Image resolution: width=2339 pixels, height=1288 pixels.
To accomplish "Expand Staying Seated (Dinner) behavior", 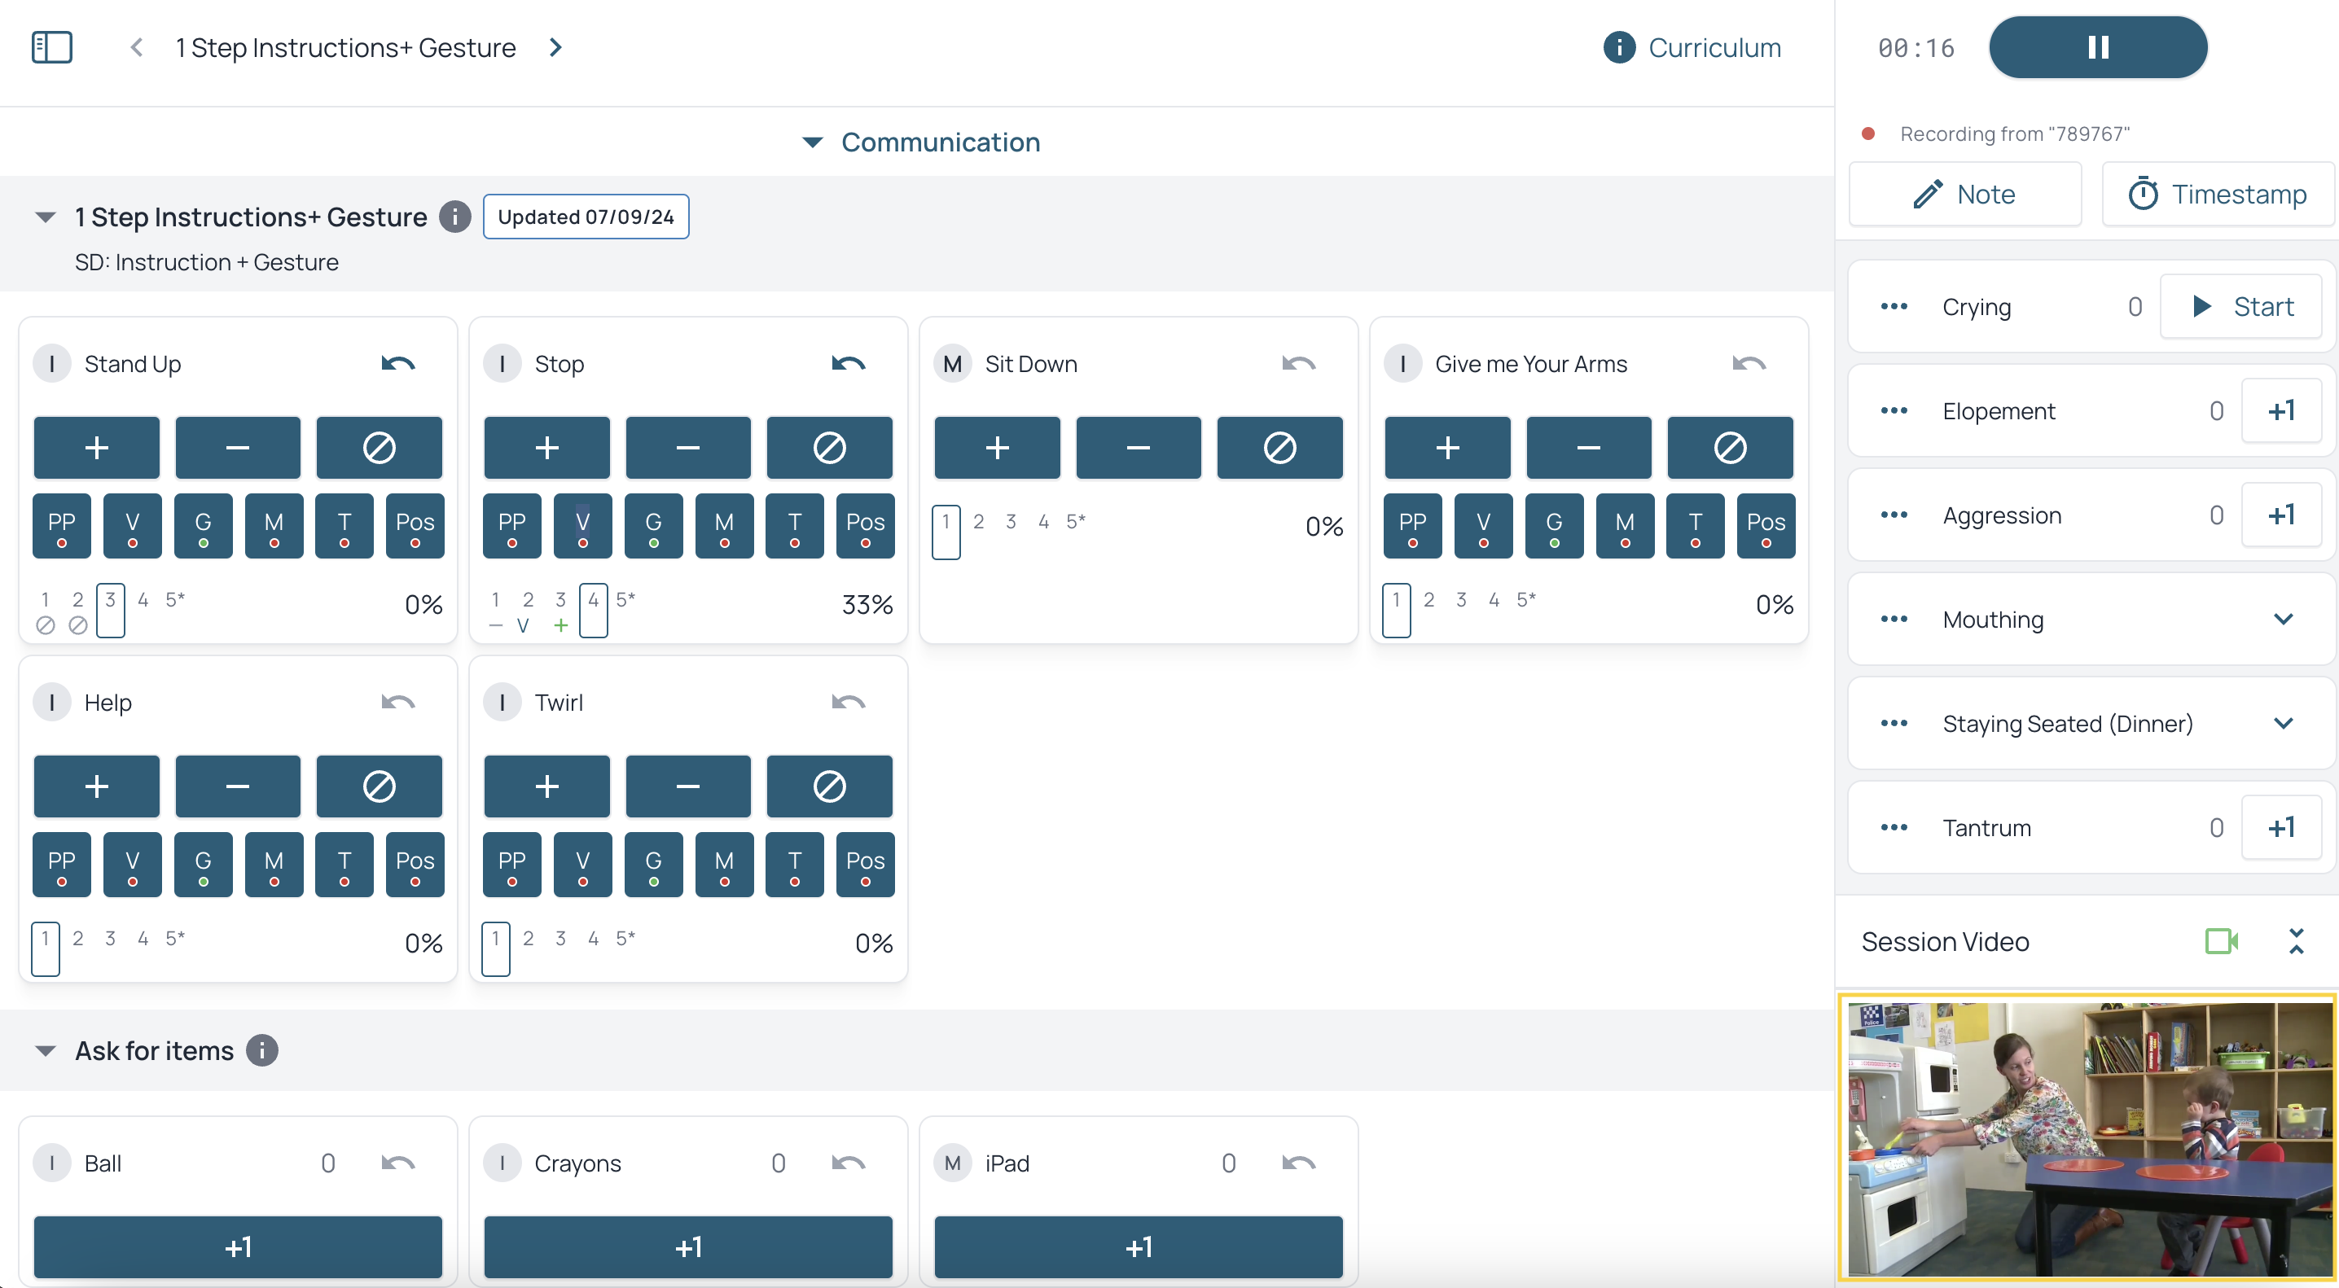I will coord(2284,724).
